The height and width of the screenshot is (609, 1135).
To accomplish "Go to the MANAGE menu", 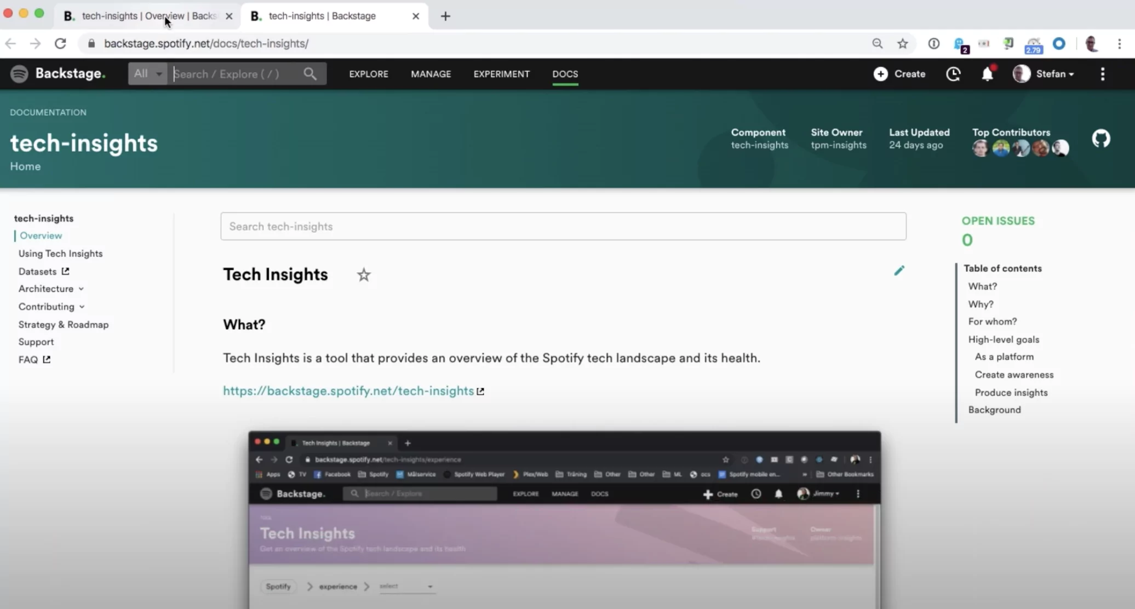I will pos(431,74).
